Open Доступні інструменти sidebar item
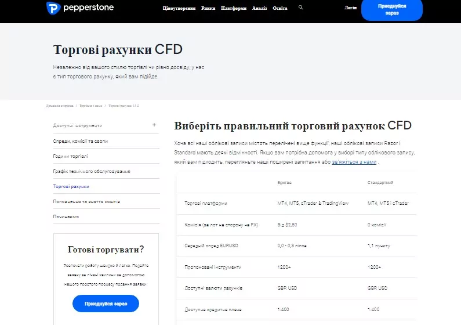 pyautogui.click(x=78, y=125)
